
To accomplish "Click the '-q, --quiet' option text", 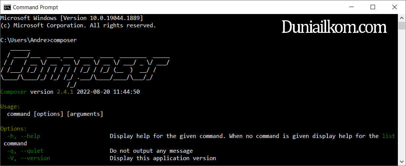I will [25, 151].
